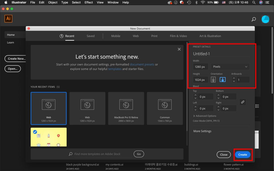The width and height of the screenshot is (274, 171).
Task: Decrease right bleed with down arrow
Action: [218, 110]
